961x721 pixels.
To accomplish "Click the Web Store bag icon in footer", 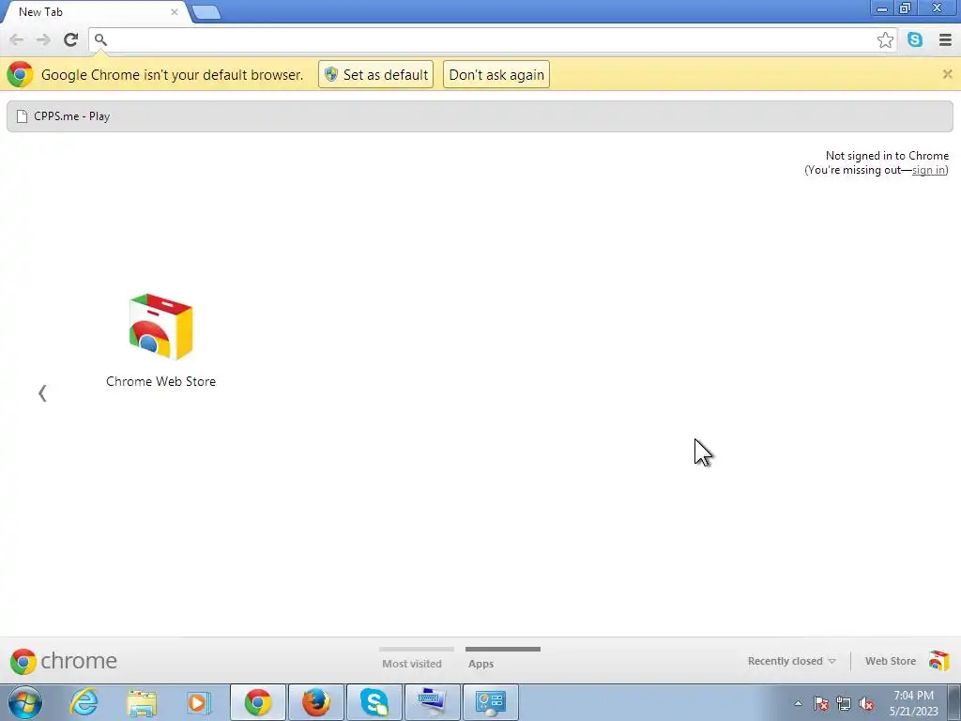I will [938, 661].
